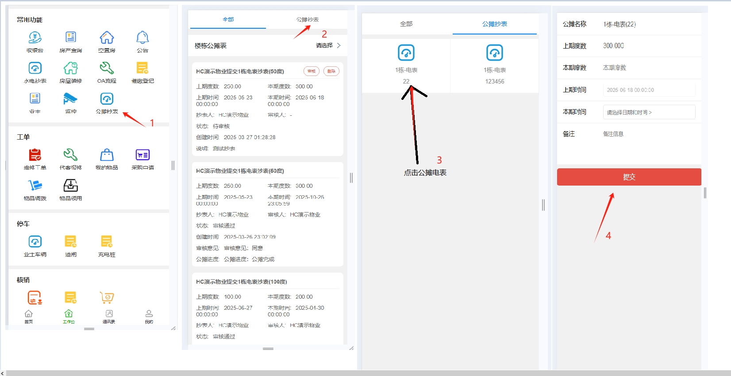731x376 pixels.
Task: Tap the 公摊抄表 icon in 常用功能
Action: 107,99
